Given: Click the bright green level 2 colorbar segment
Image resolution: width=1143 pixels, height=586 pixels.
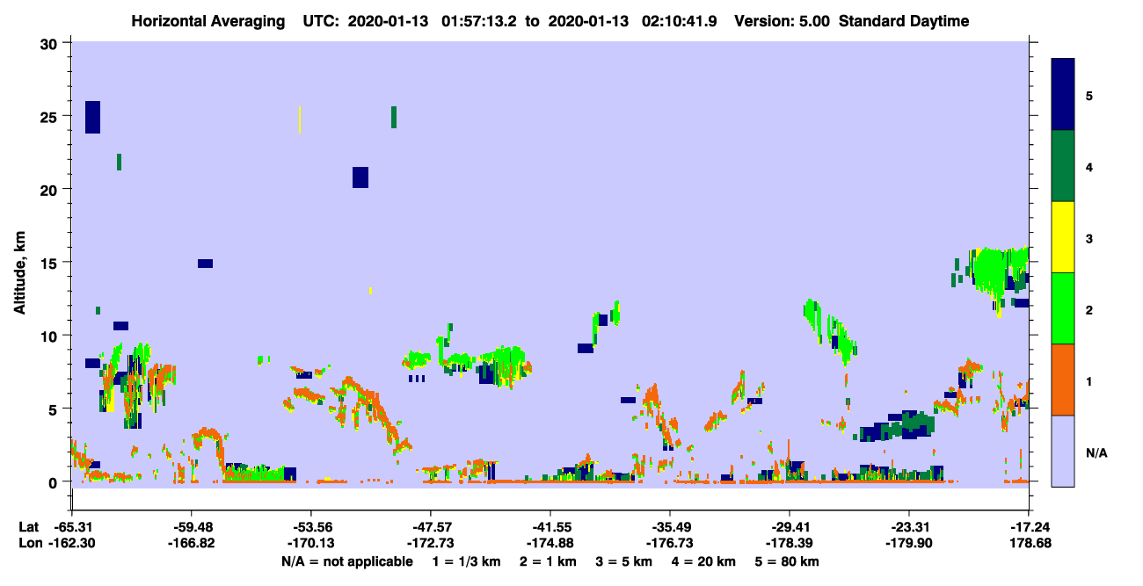Looking at the screenshot, I should 1063,308.
